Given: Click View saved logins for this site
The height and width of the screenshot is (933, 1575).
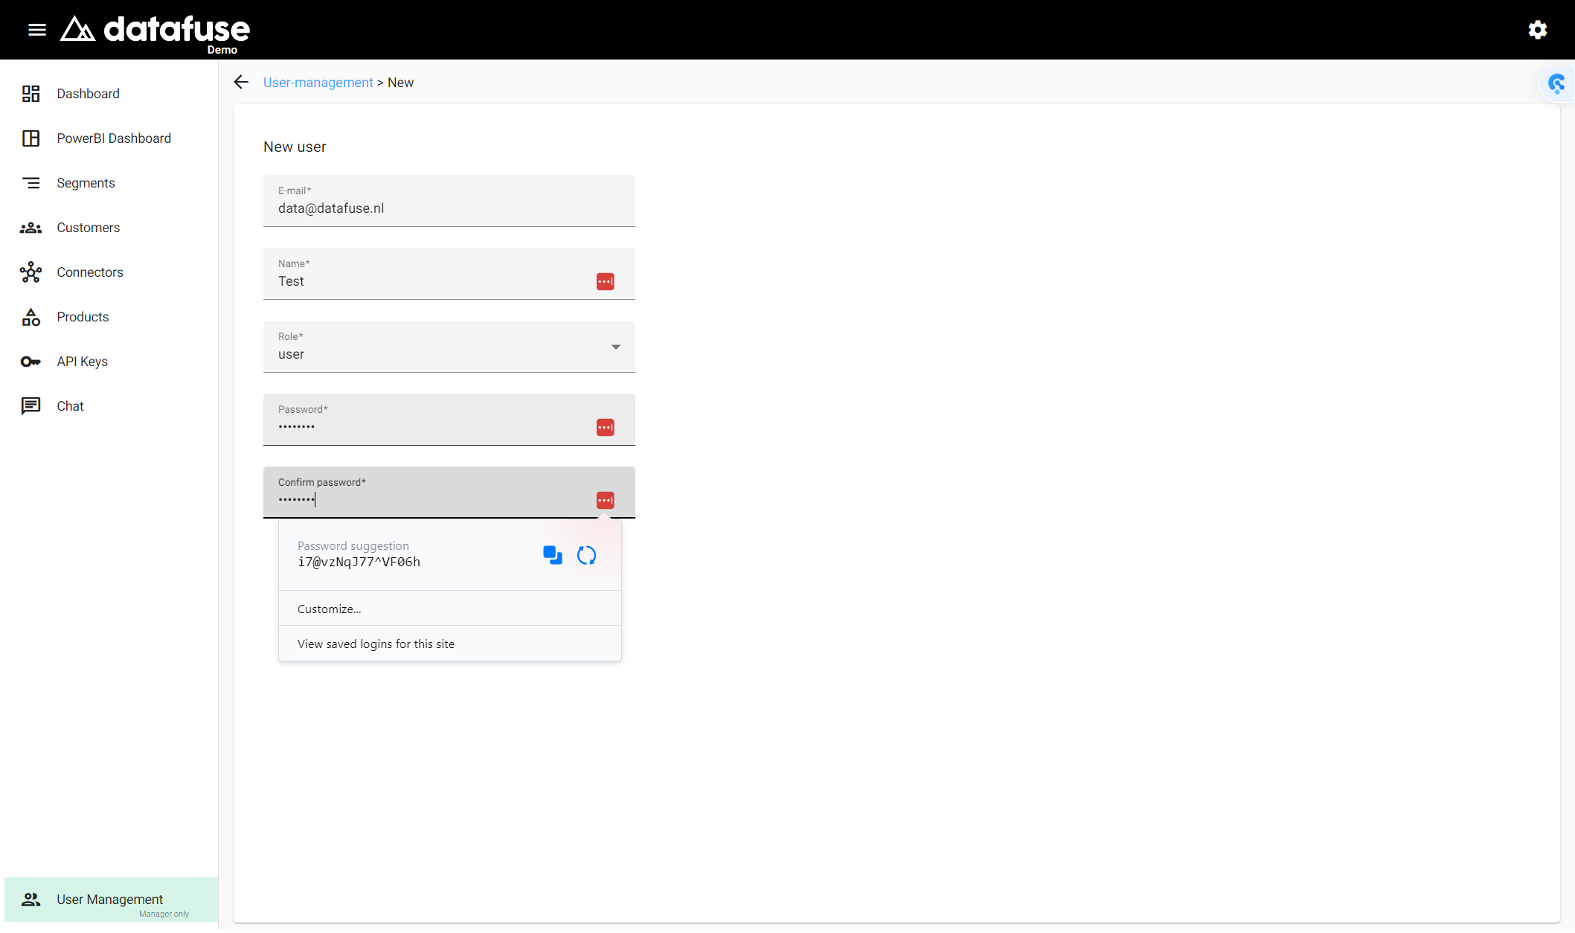Looking at the screenshot, I should click(x=449, y=644).
